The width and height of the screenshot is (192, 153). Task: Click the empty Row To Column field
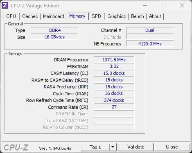pos(114,127)
